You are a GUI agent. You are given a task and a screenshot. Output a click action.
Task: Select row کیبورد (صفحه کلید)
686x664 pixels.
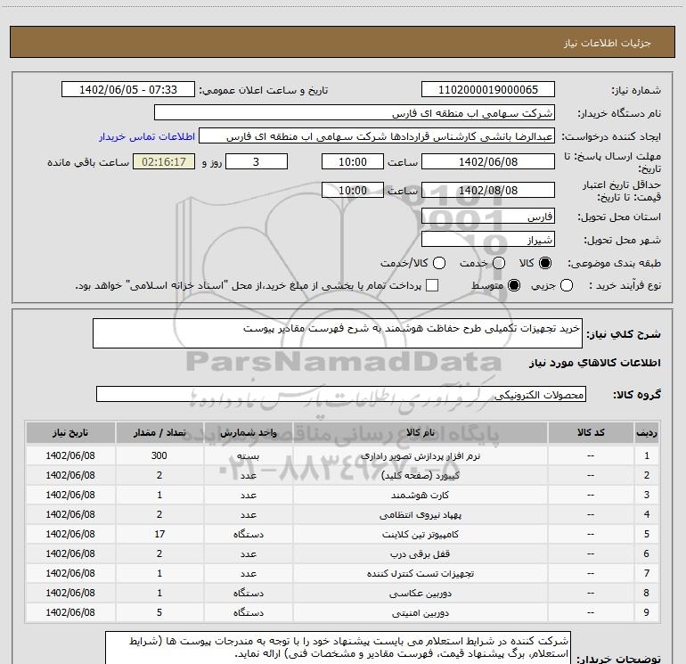343,475
